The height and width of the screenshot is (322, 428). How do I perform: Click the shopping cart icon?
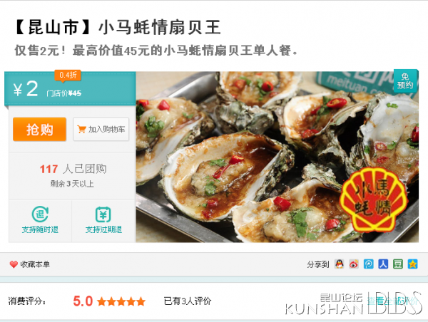(81, 129)
